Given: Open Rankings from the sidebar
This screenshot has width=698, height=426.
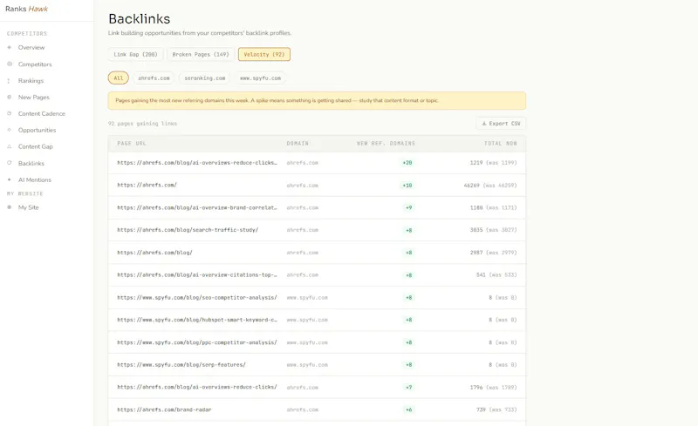Looking at the screenshot, I should 31,81.
